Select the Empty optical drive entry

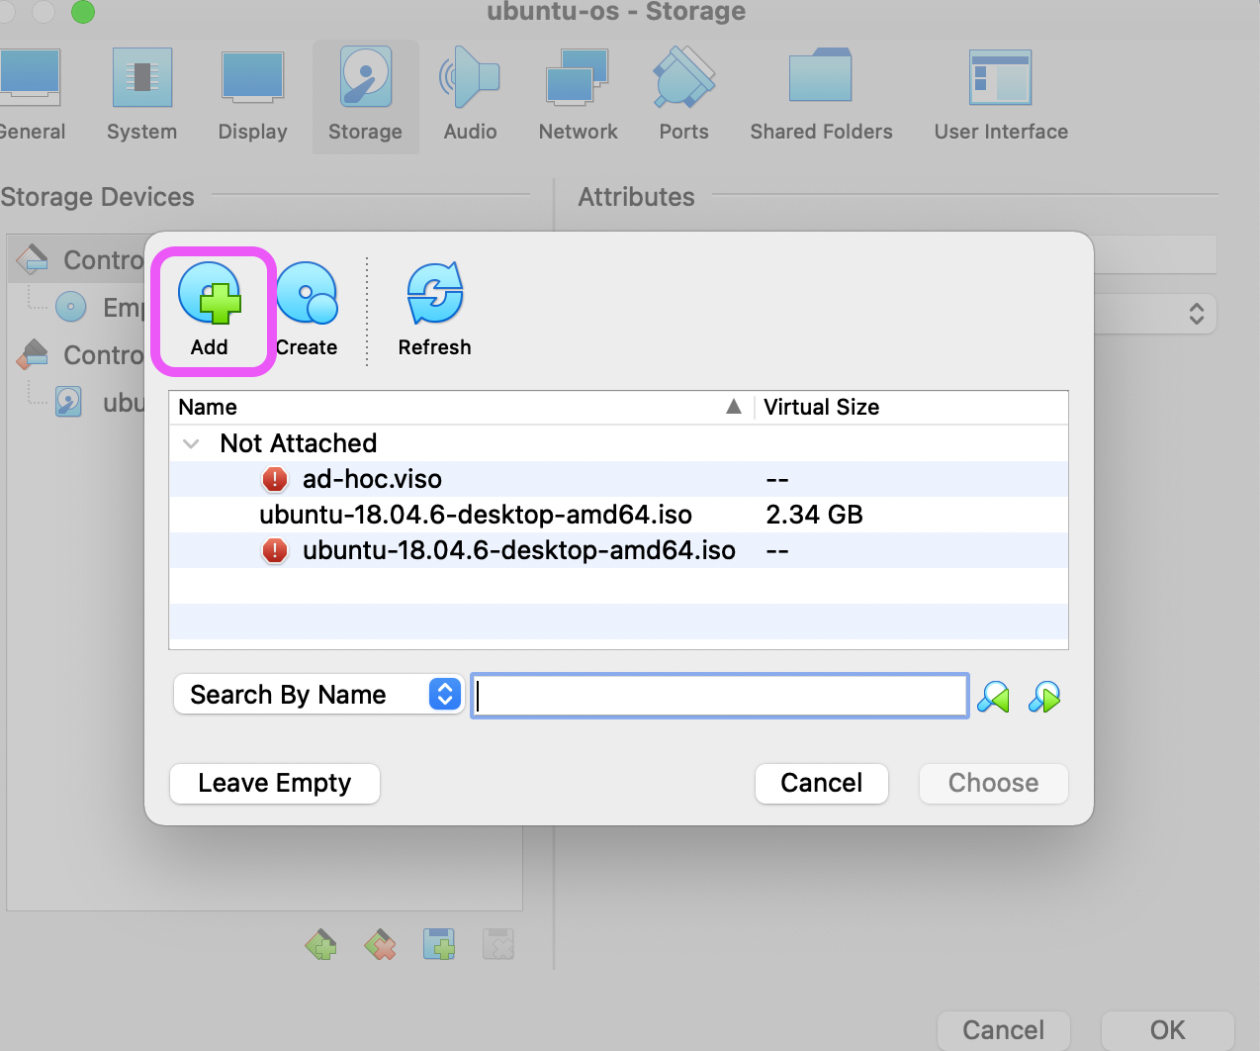tap(99, 307)
